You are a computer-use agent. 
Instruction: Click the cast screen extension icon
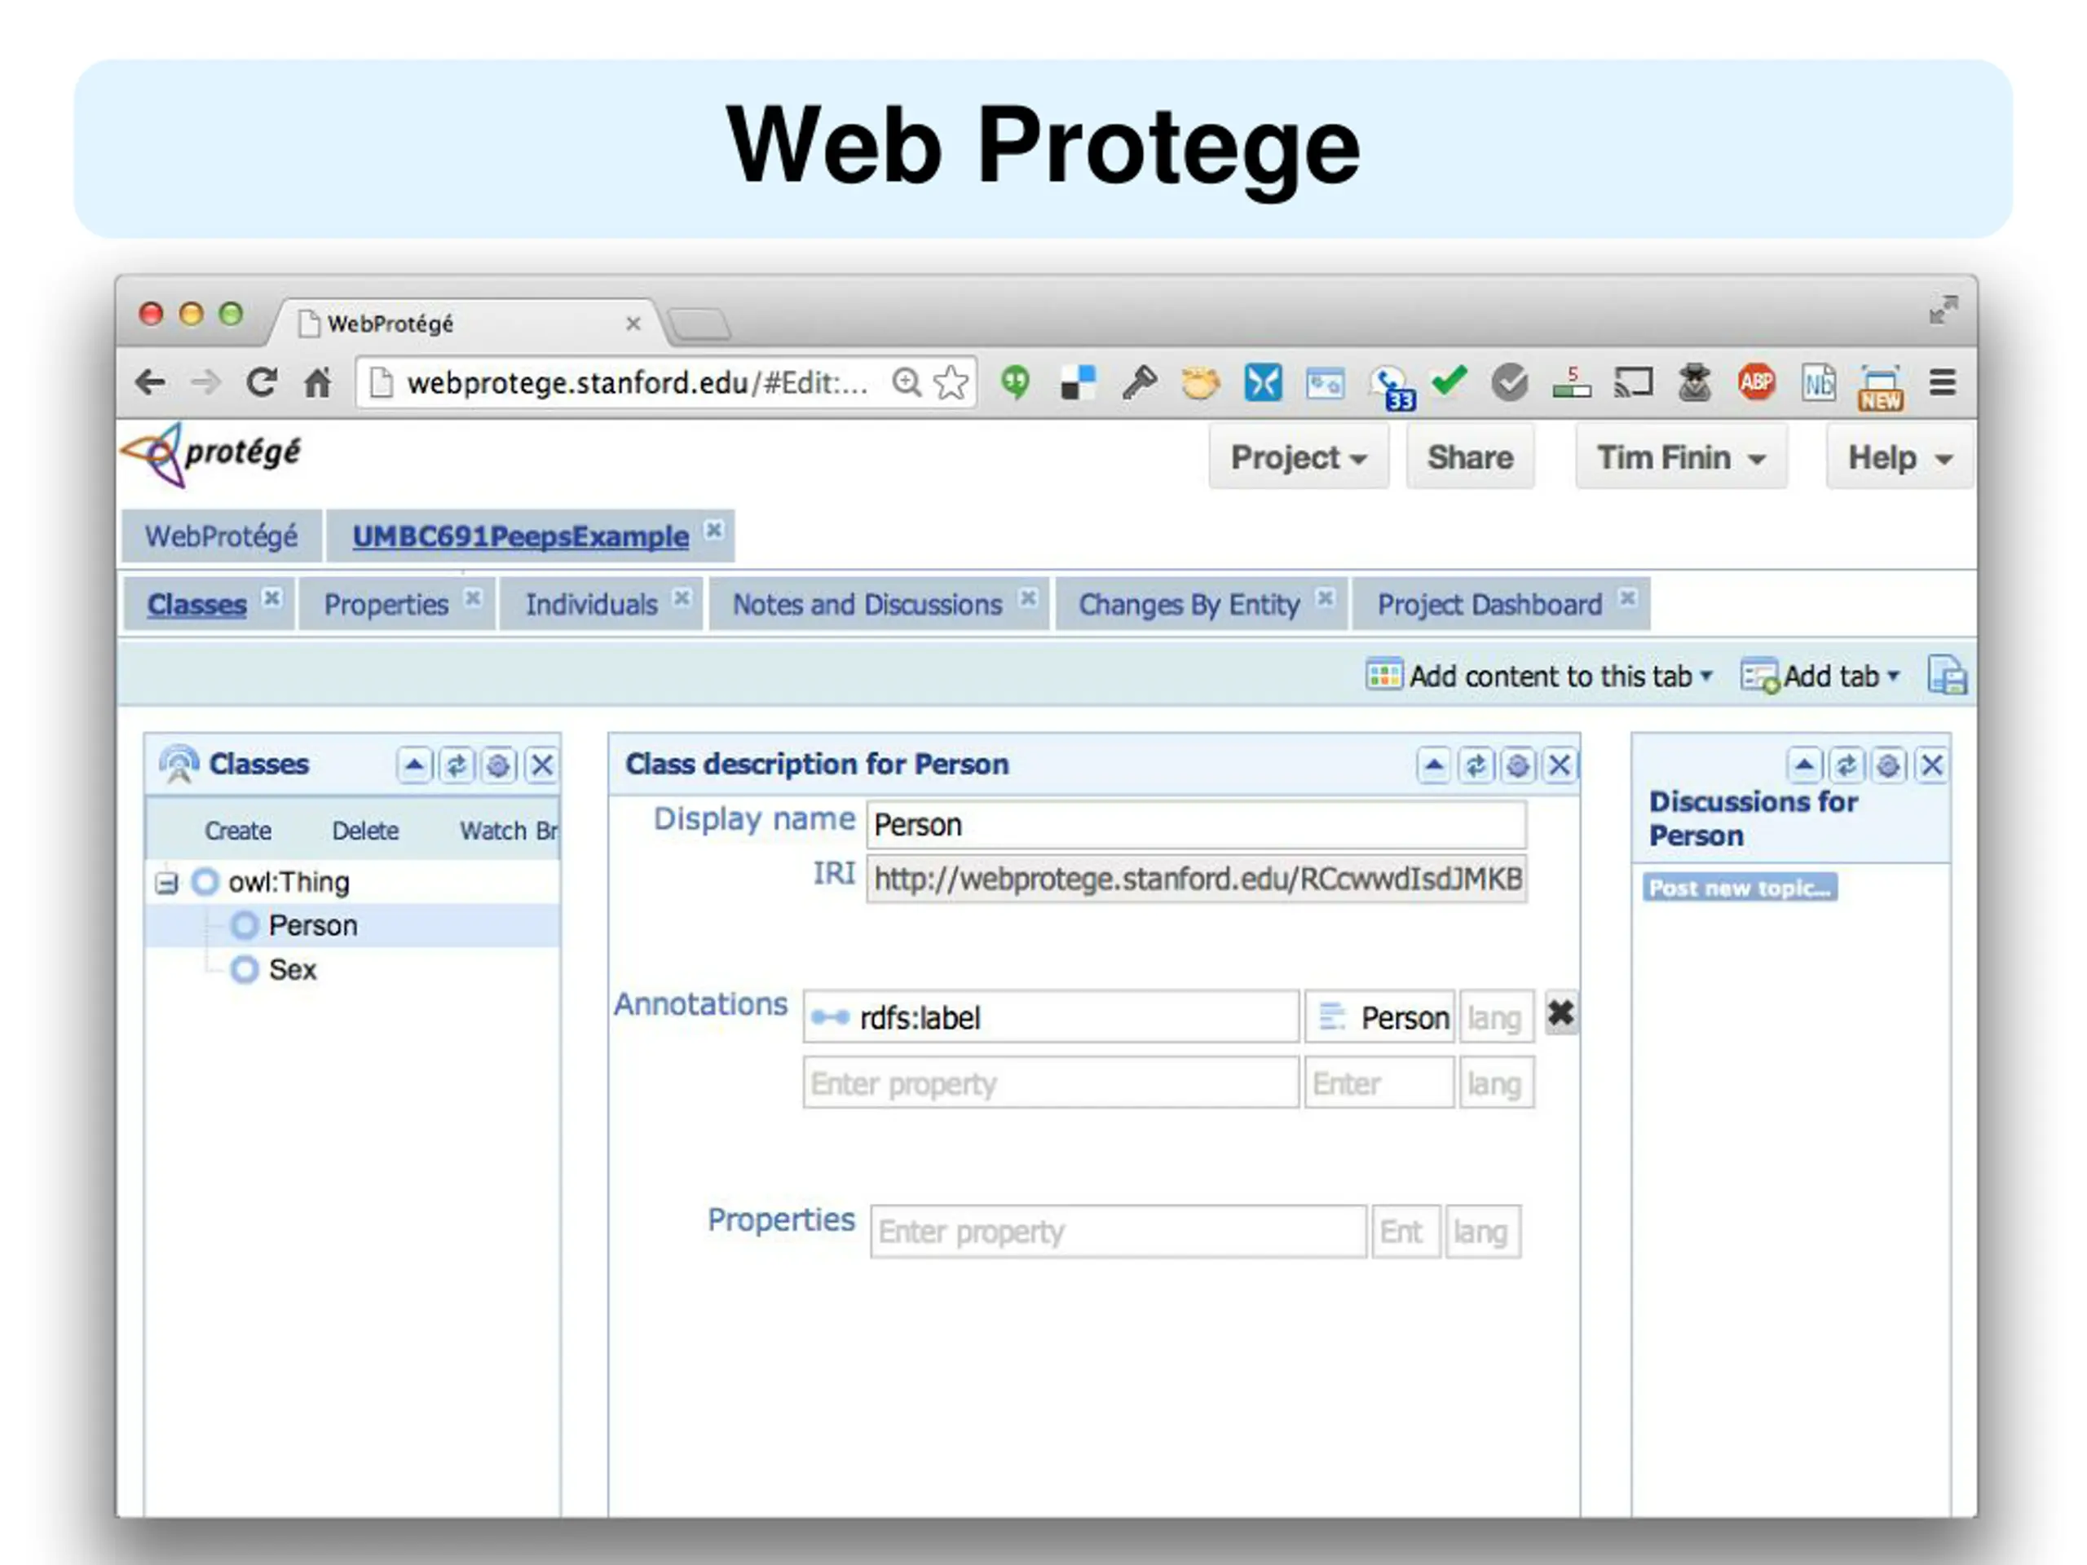tap(1633, 382)
